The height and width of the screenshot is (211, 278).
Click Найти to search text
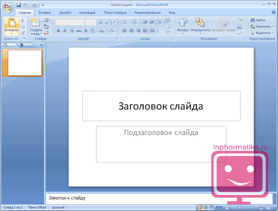click(258, 20)
